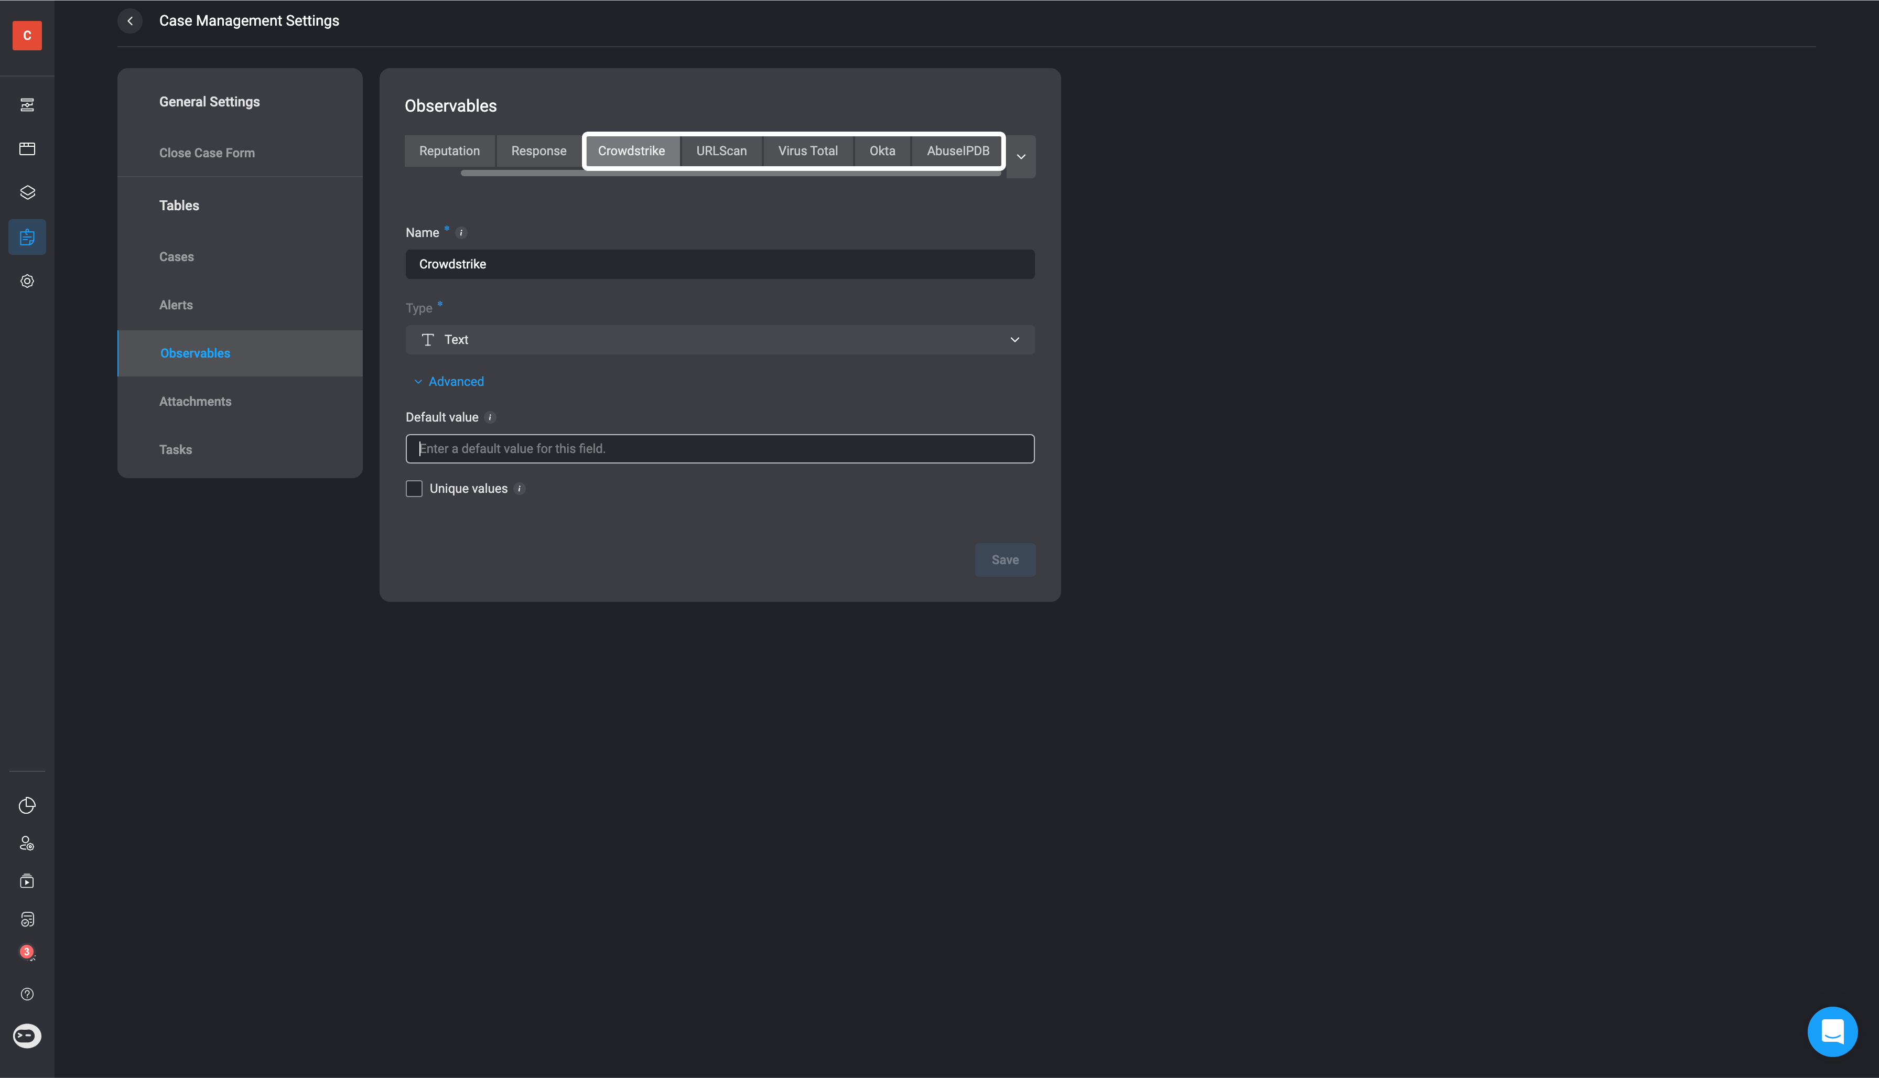Image resolution: width=1879 pixels, height=1078 pixels.
Task: Click the Tables heading
Action: pyautogui.click(x=179, y=206)
